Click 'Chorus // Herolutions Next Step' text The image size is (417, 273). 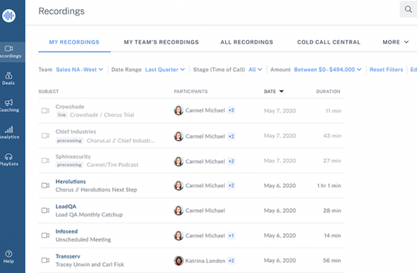click(96, 190)
